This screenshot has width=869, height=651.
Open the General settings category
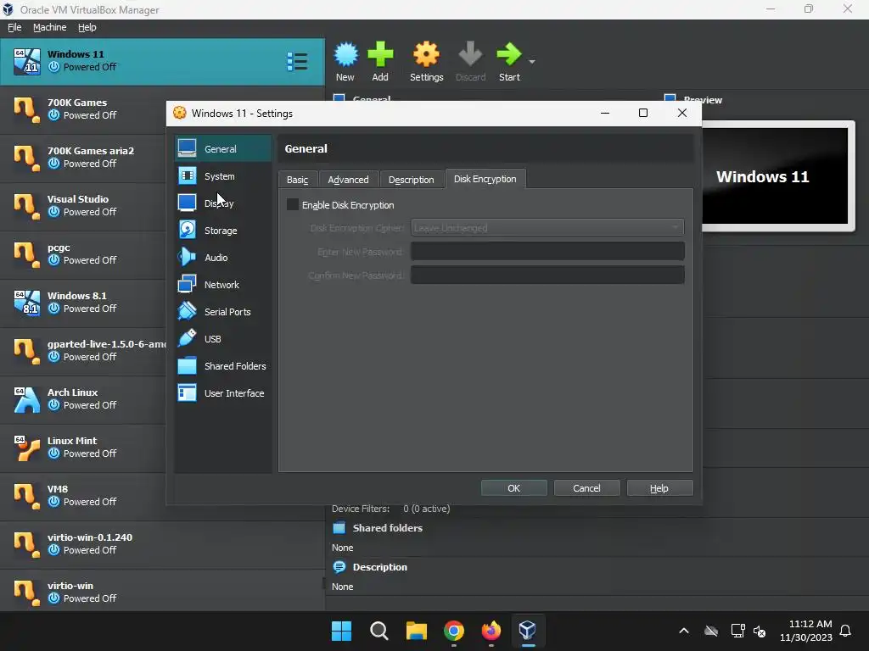[x=223, y=149]
